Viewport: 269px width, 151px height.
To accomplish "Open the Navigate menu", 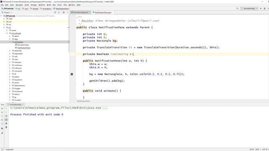I will tap(19, 5).
